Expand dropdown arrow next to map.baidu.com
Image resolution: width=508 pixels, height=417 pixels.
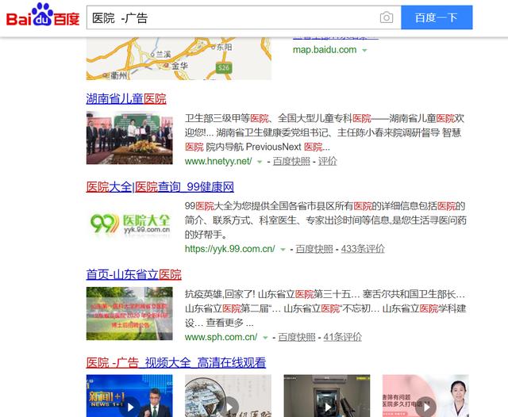365,50
